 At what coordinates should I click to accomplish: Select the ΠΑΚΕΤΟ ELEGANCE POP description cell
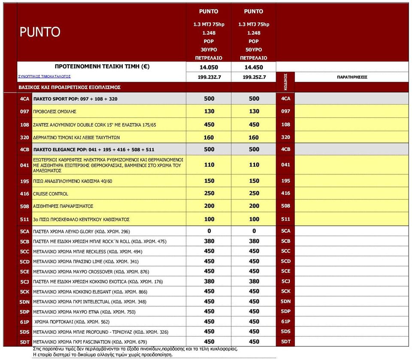[x=109, y=150]
